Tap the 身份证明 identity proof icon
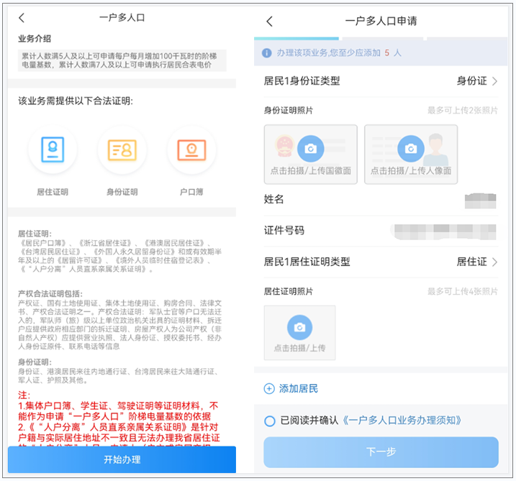 122,151
